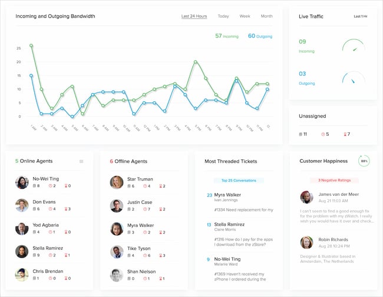
Task: Click the Outgoing live traffic gauge
Action: point(354,77)
